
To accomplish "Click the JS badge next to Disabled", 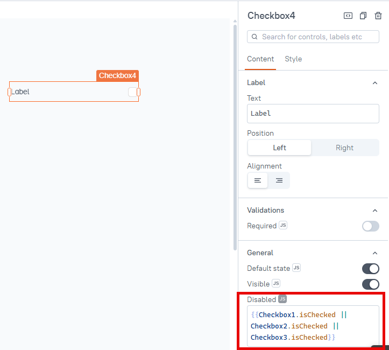I will [x=282, y=299].
